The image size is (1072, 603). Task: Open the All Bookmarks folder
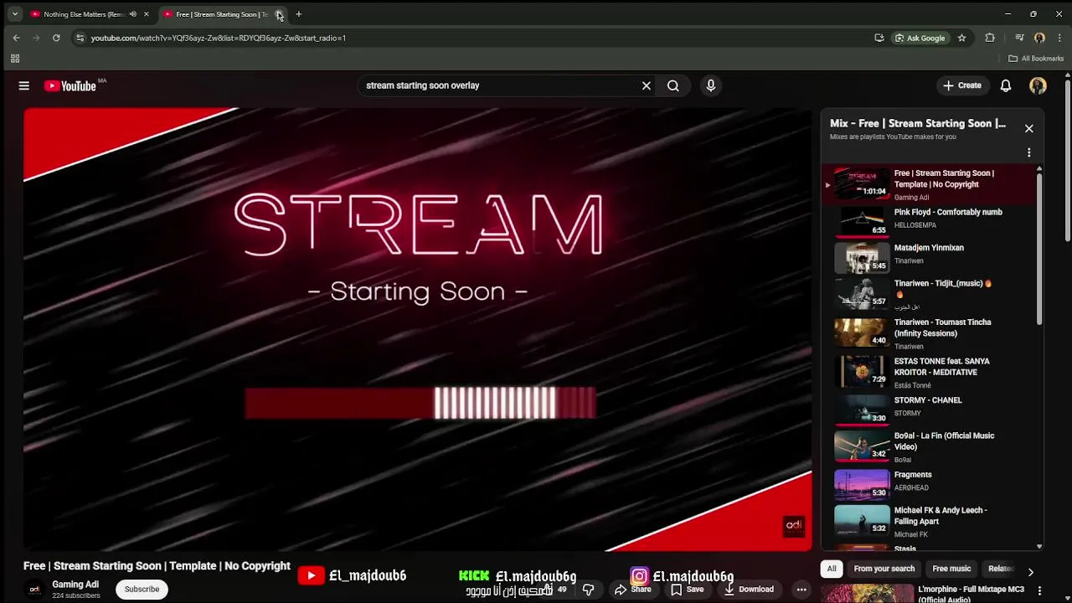click(1036, 59)
